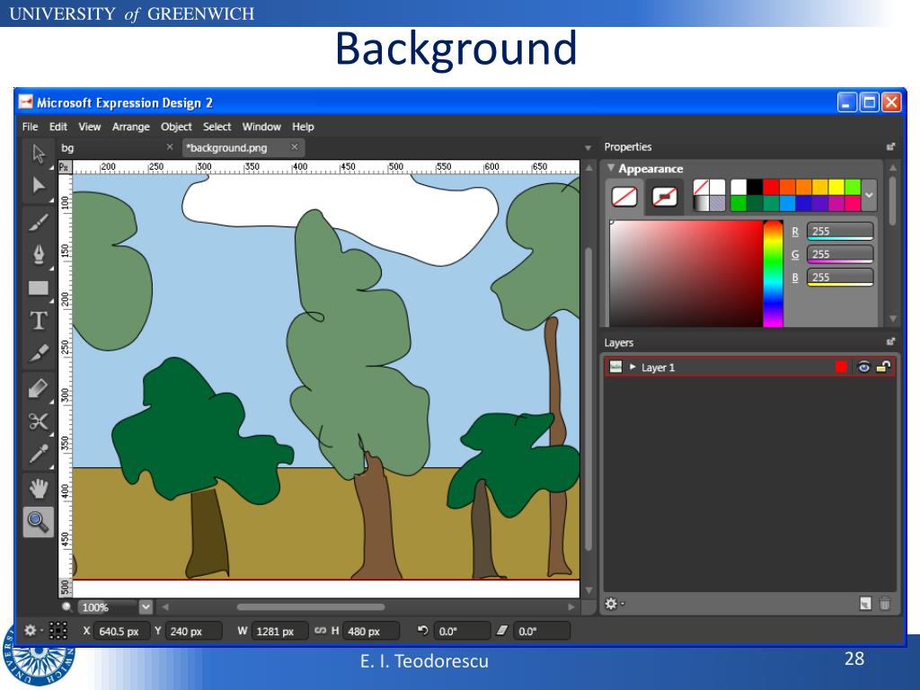Select the Pan hand tool

click(38, 488)
